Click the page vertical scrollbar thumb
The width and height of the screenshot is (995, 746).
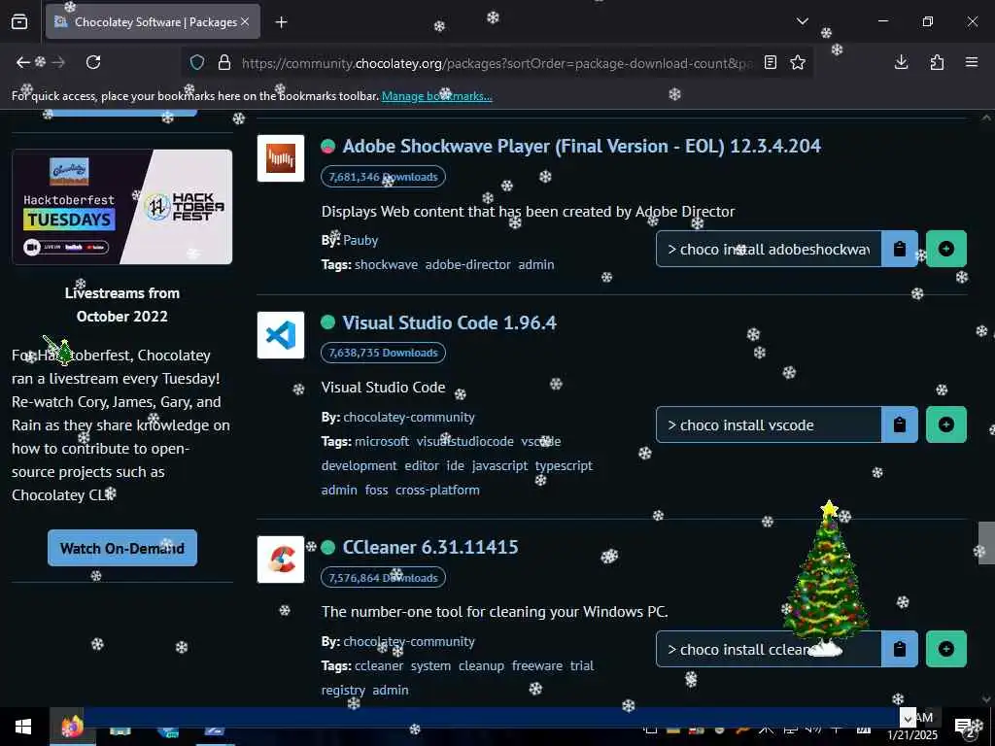986,542
